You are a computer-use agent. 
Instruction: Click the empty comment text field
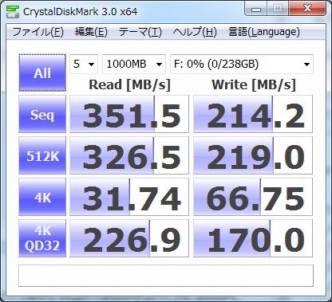pyautogui.click(x=166, y=276)
